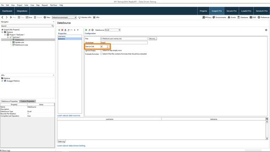270x152 pixels.
Task: Switch to the Dashboard tab
Action: coord(7,11)
